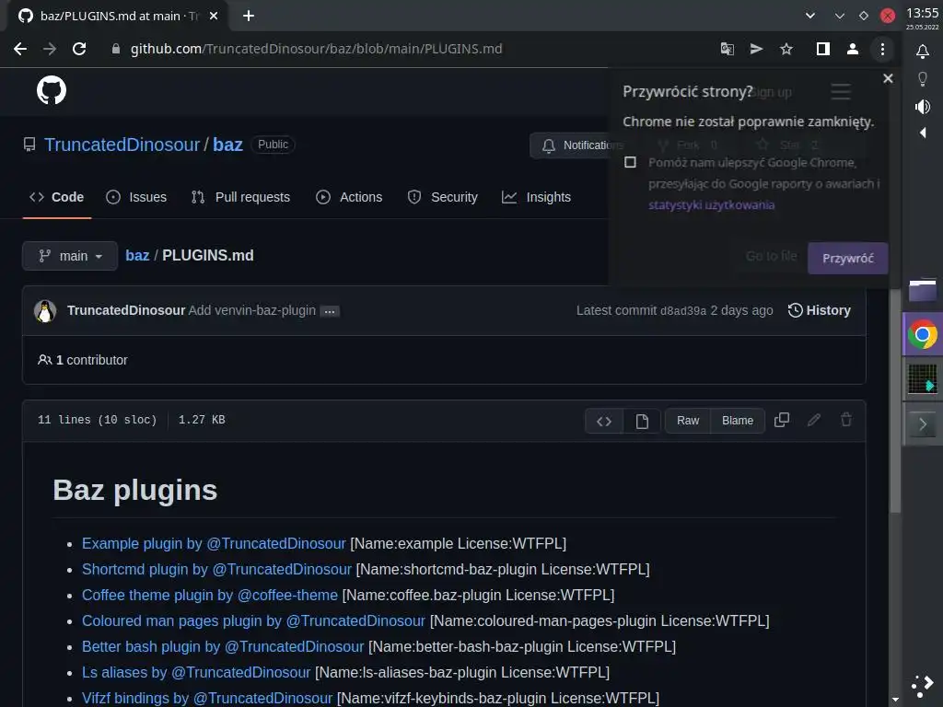Bookmark page with star icon
Viewport: 943px width, 707px height.
click(786, 50)
